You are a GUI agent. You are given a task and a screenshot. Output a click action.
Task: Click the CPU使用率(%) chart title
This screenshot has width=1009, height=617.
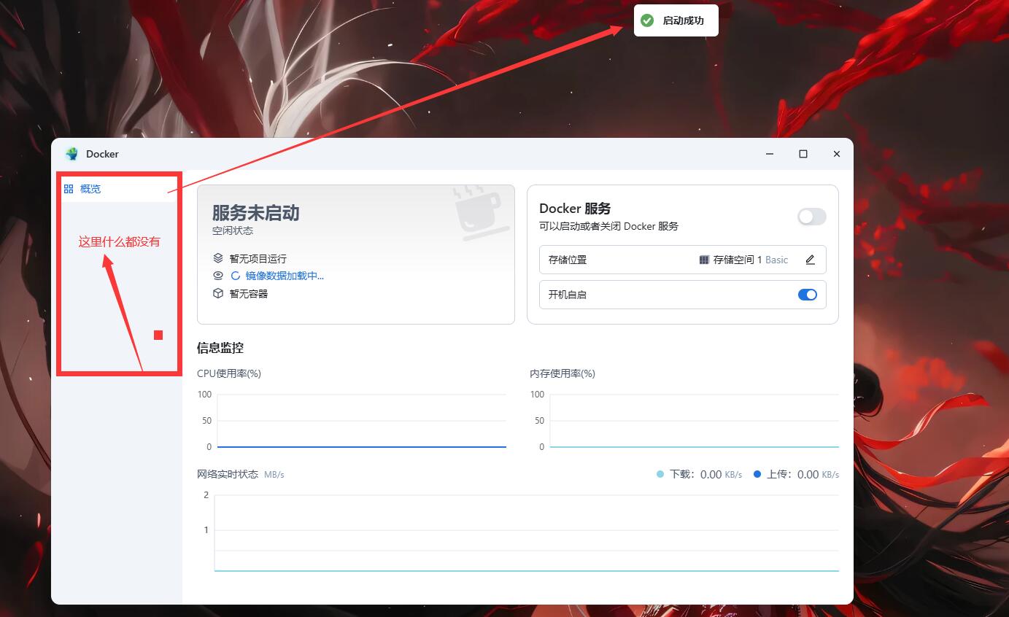229,373
